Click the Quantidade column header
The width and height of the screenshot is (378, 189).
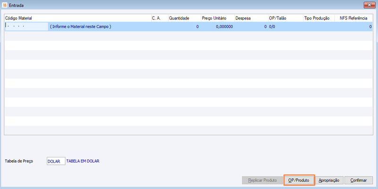pos(184,18)
